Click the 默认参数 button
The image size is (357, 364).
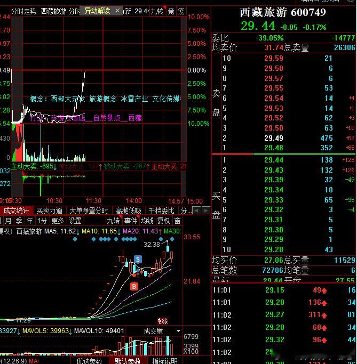(128, 361)
